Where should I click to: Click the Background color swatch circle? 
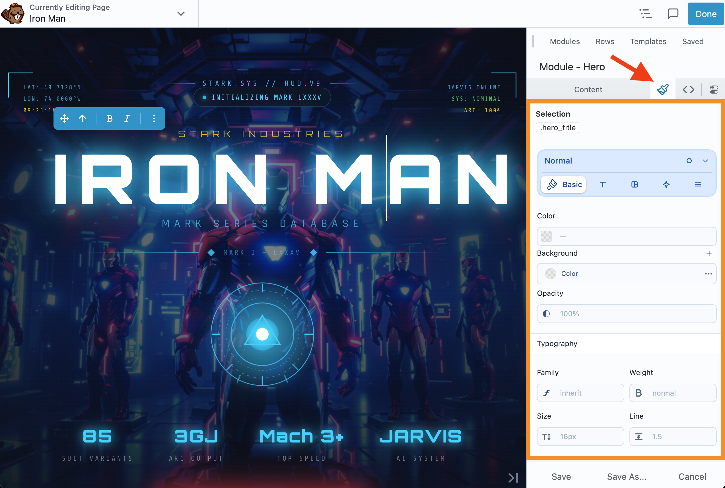pyautogui.click(x=551, y=274)
